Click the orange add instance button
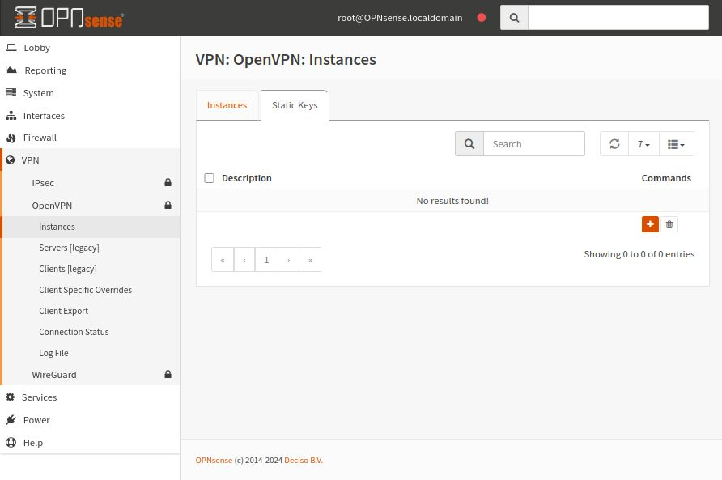722x480 pixels. (650, 224)
